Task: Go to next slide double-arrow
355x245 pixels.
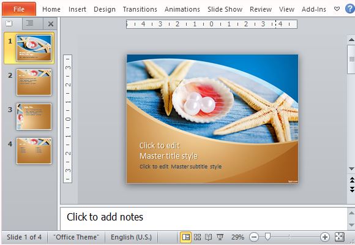Action: click(352, 189)
